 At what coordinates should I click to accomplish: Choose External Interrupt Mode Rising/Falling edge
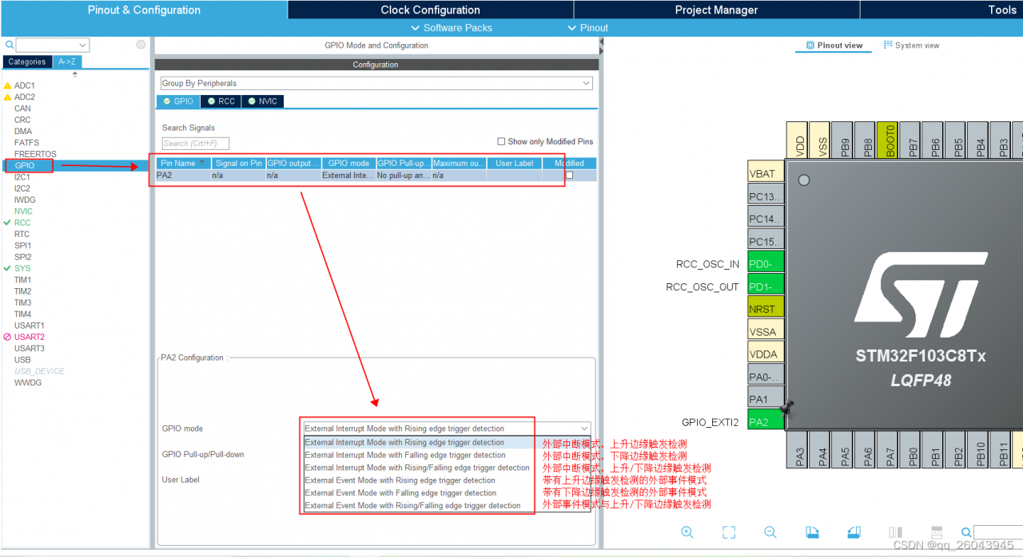click(416, 468)
